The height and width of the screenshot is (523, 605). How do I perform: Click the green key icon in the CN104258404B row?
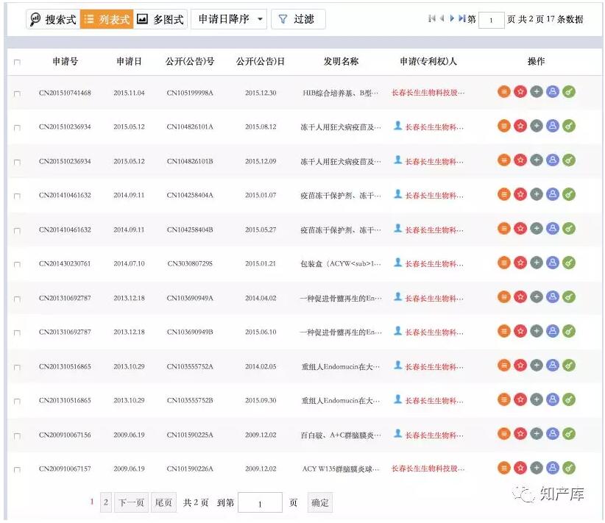[x=569, y=228]
